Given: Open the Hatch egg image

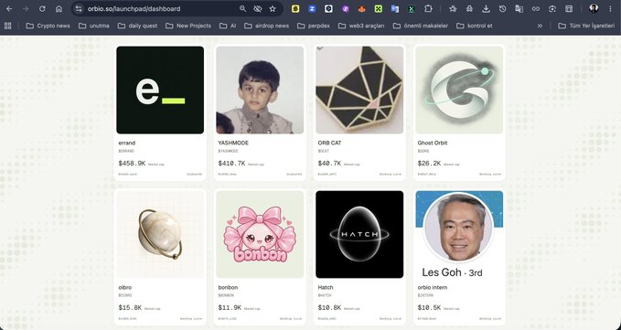Looking at the screenshot, I should pos(359,234).
